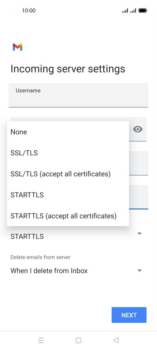This screenshot has width=157, height=350.
Task: Toggle password visibility eye icon
Action: (138, 129)
